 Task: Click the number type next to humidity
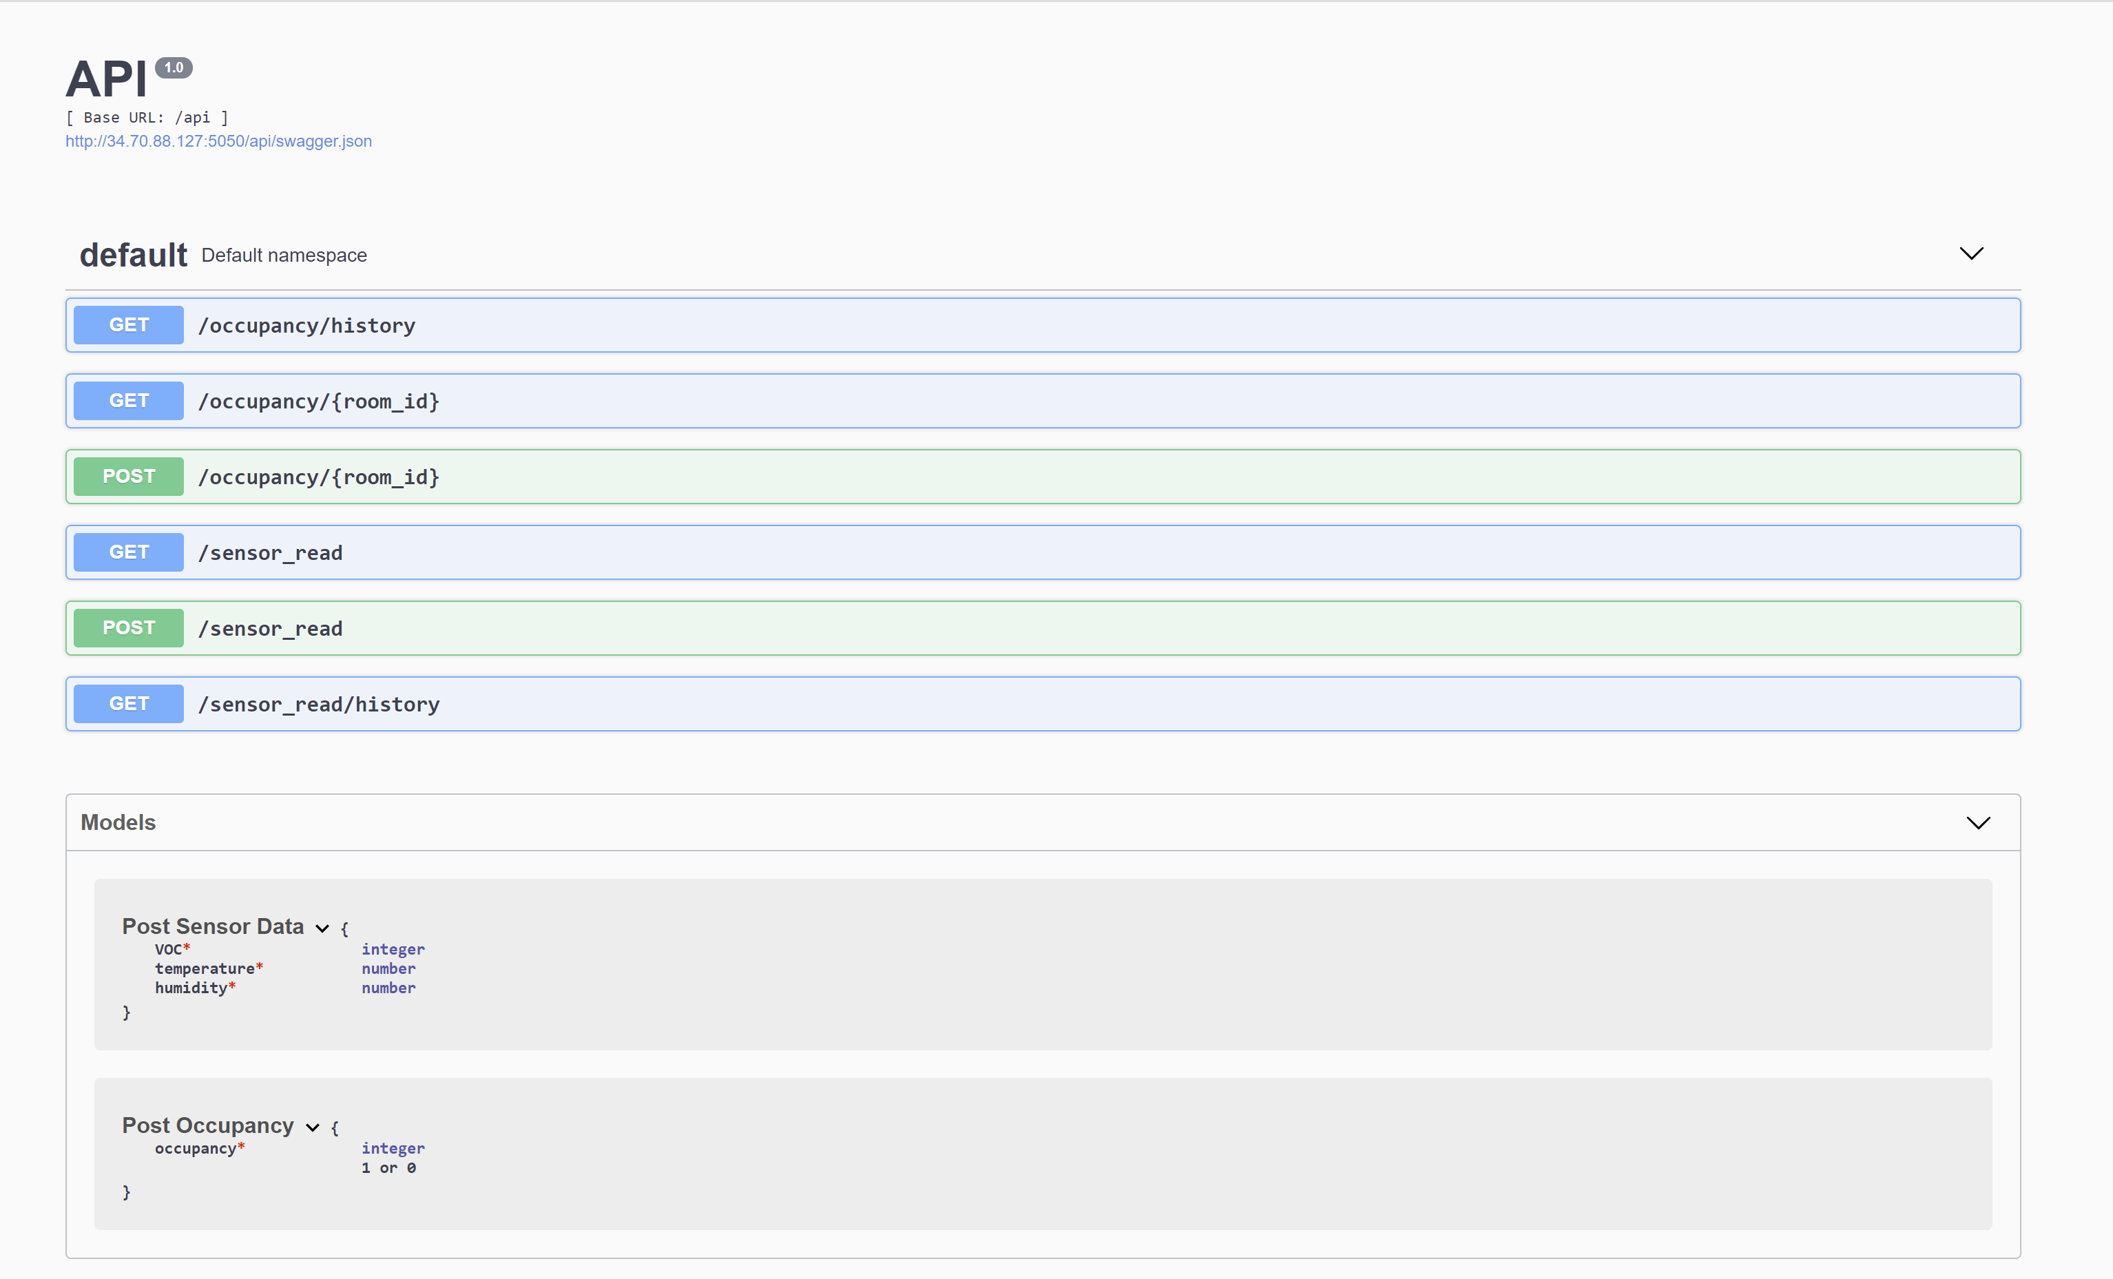(388, 988)
